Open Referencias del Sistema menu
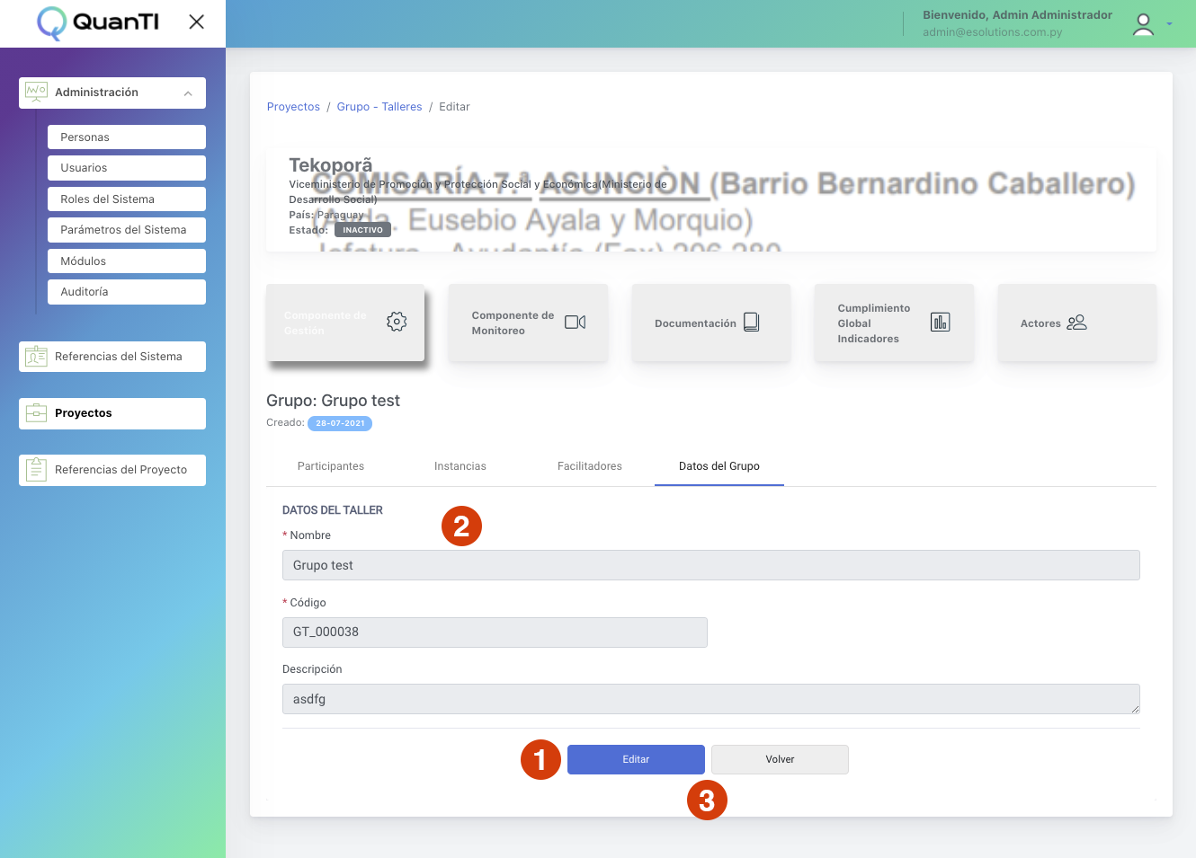The height and width of the screenshot is (858, 1196). coord(112,357)
